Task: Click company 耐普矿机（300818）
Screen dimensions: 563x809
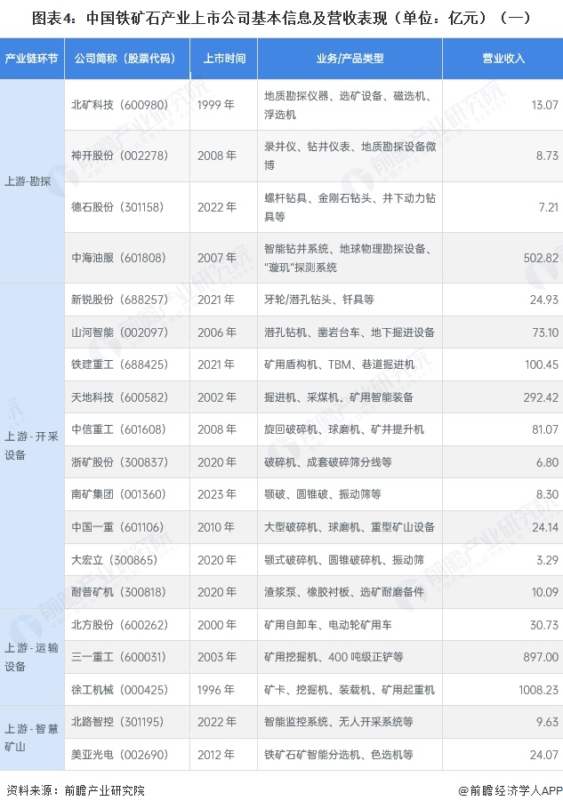Action: pyautogui.click(x=118, y=592)
